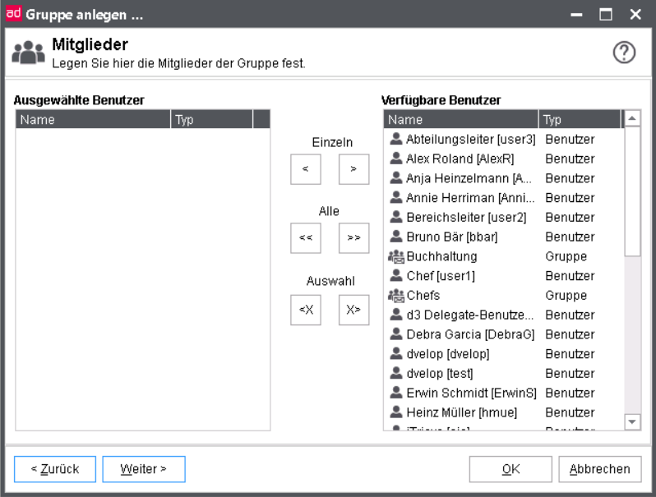Go back with the Zurück button
This screenshot has height=497, width=656.
pos(55,469)
